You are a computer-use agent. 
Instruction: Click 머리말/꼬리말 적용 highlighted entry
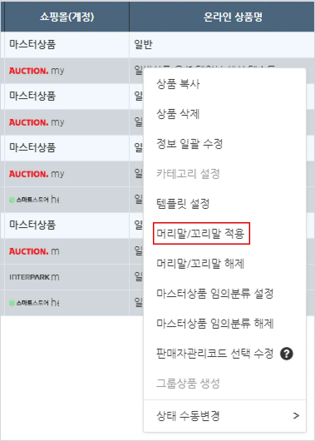coord(201,233)
